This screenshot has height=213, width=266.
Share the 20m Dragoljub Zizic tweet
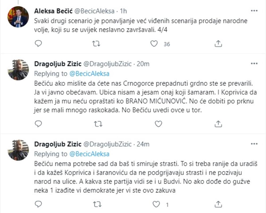pos(218,124)
